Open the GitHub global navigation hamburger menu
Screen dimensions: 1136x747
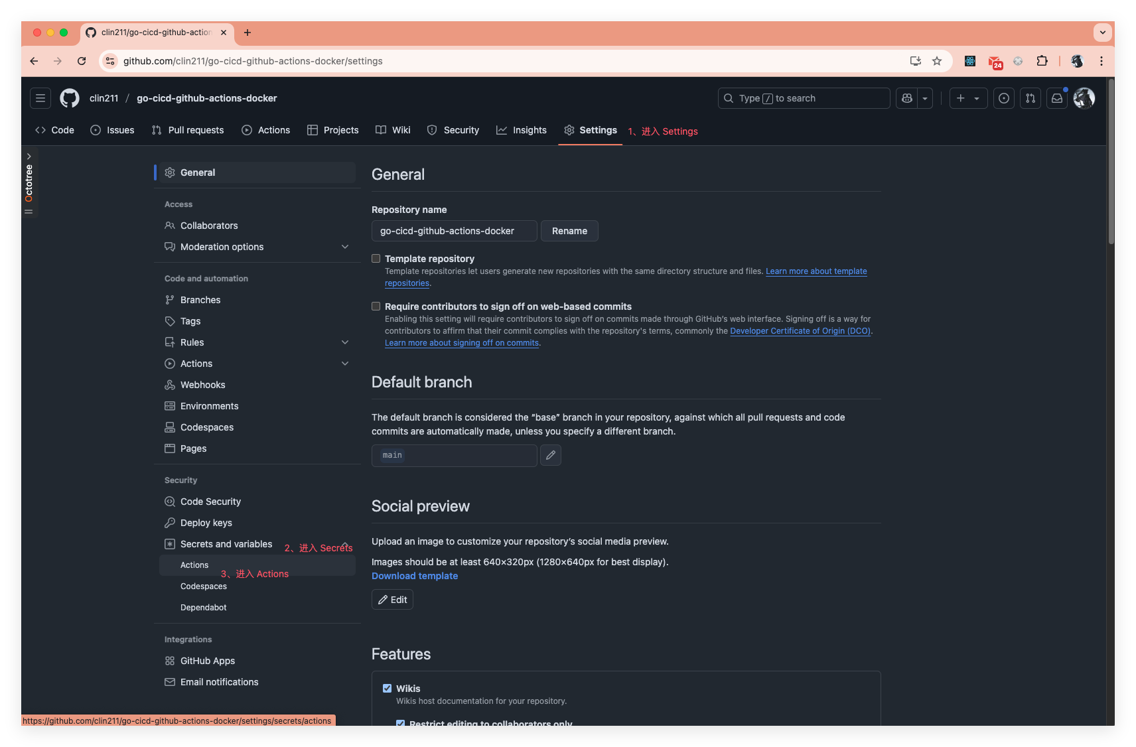[x=40, y=98]
